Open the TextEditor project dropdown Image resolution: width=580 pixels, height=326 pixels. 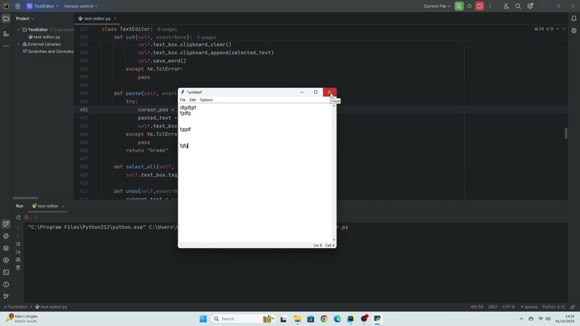click(43, 6)
